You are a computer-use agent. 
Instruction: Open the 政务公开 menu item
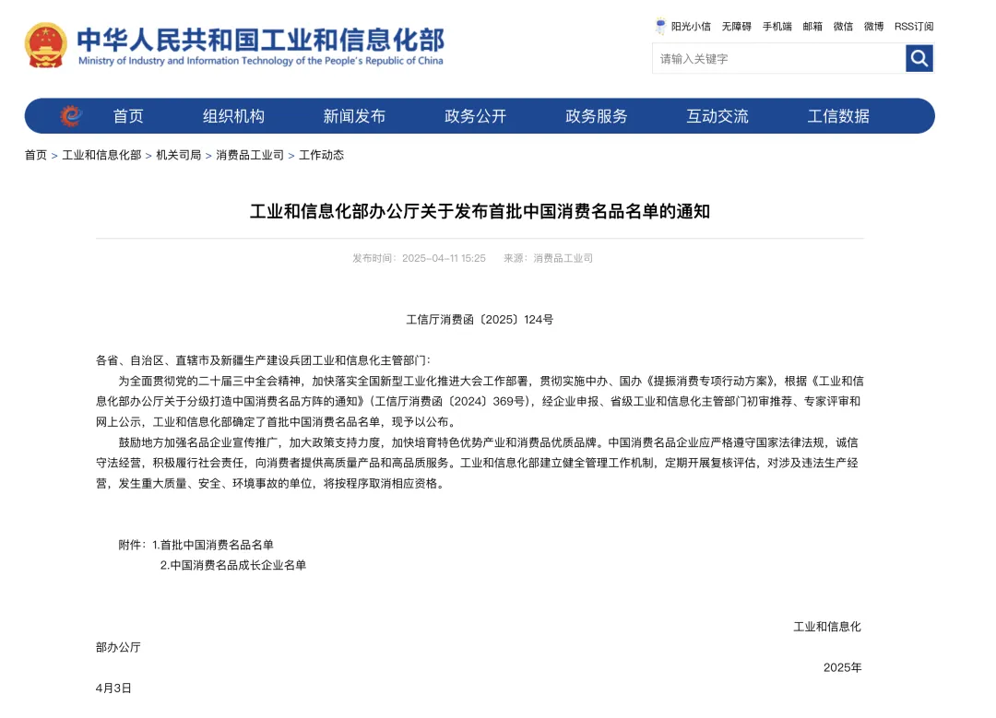(x=475, y=115)
